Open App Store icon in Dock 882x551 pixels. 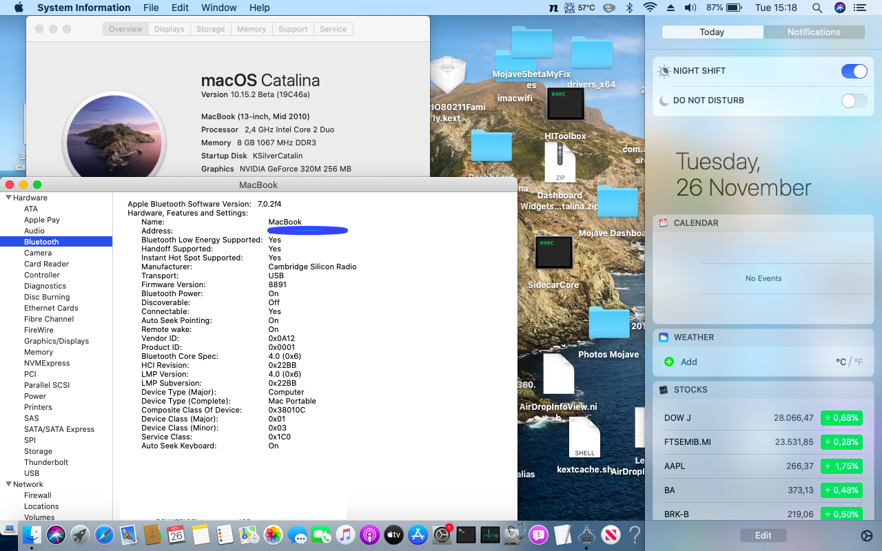click(418, 534)
